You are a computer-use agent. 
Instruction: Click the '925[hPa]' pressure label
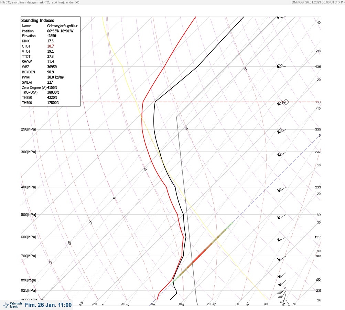29,290
